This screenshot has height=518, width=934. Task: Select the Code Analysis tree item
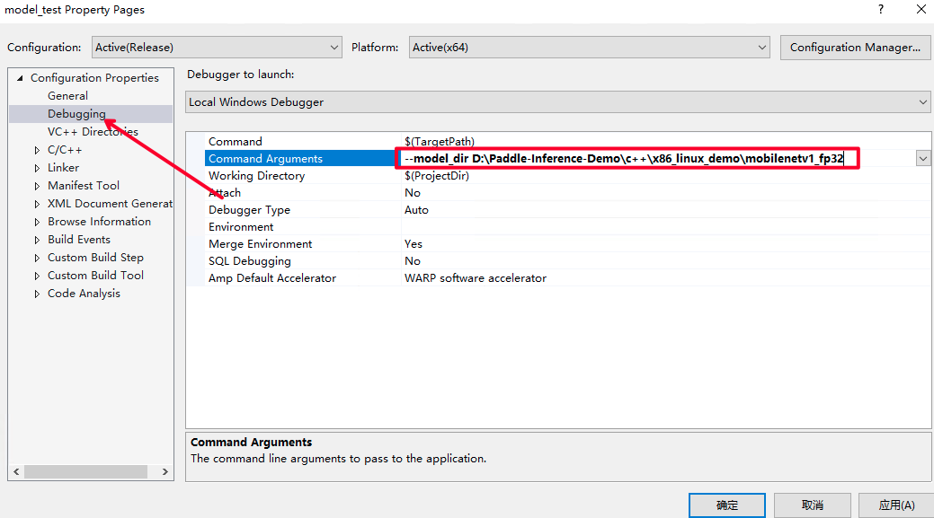tap(84, 293)
